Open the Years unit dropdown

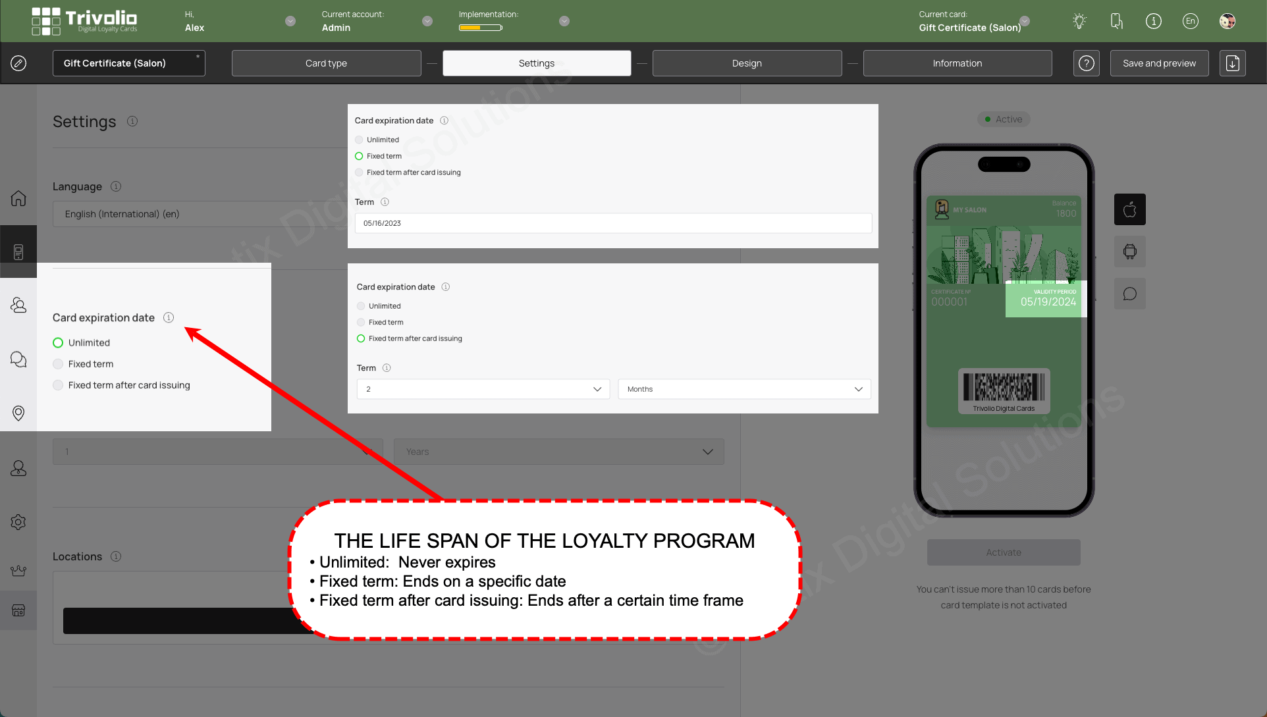pyautogui.click(x=559, y=452)
